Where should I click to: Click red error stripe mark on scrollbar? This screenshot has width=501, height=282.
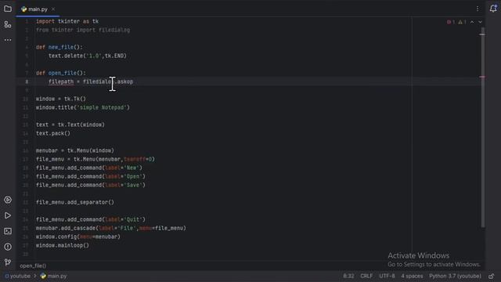point(482,77)
